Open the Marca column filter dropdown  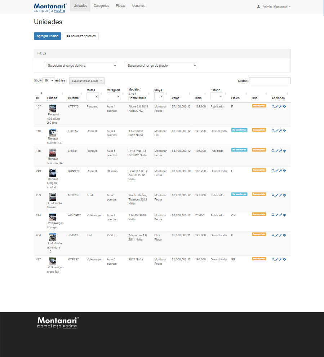93,96
